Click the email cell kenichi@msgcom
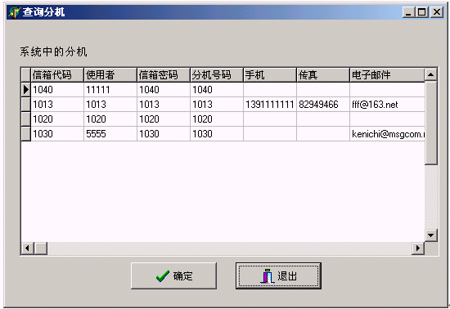Screen dimensions: 450x309 387,134
